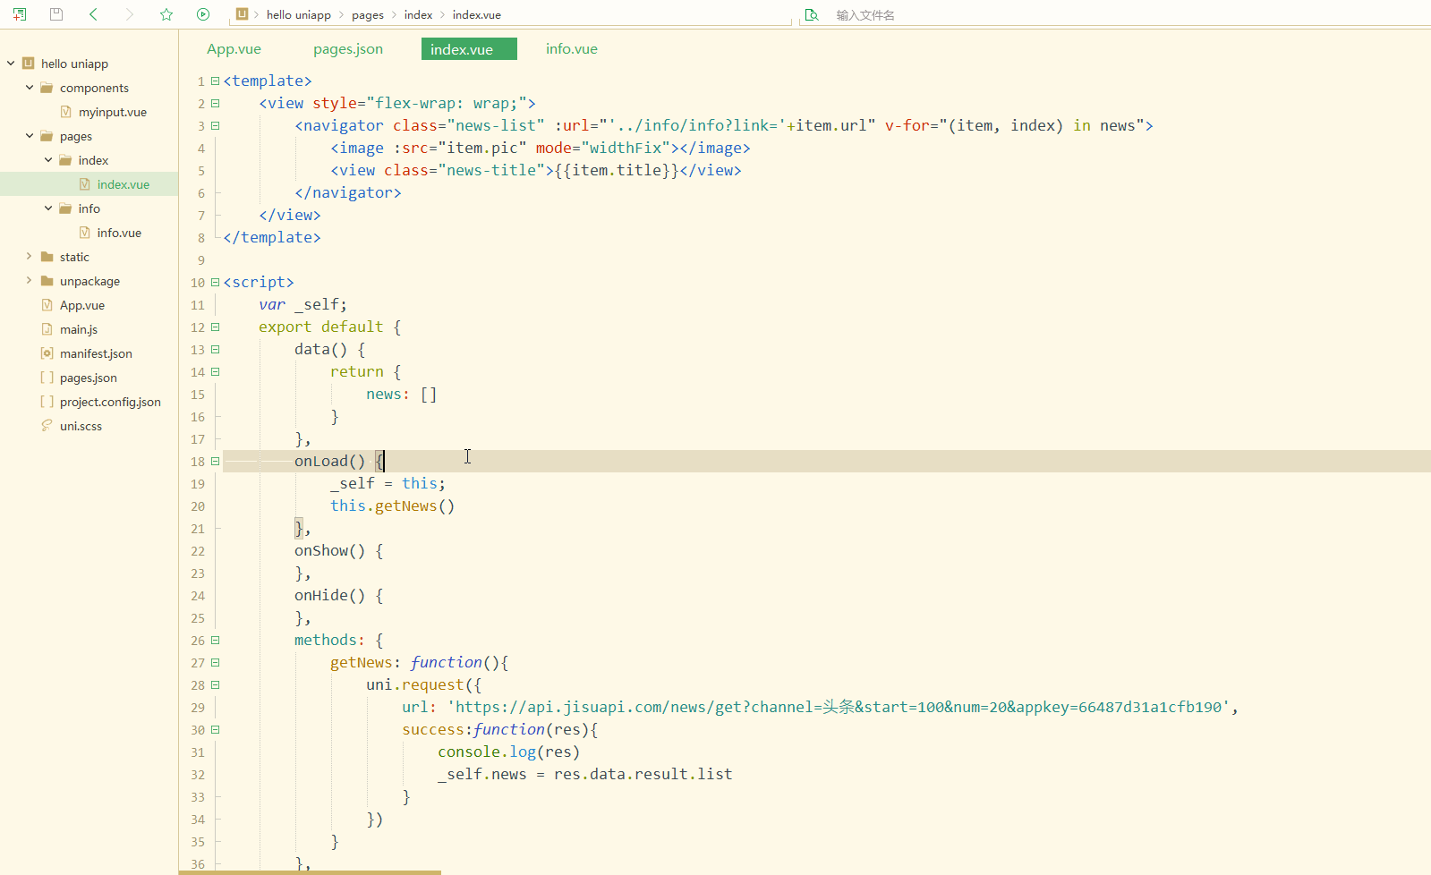Screen dimensions: 1431x875
Task: Go back with the left arrow icon
Action: click(x=94, y=14)
